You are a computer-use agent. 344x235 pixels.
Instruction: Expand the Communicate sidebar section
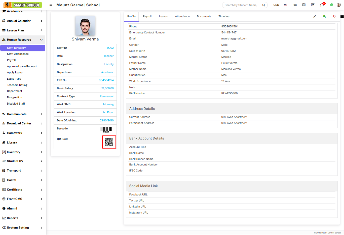tap(23, 114)
